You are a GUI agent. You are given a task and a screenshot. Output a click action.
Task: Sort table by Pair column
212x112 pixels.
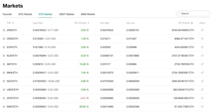tap(10, 23)
